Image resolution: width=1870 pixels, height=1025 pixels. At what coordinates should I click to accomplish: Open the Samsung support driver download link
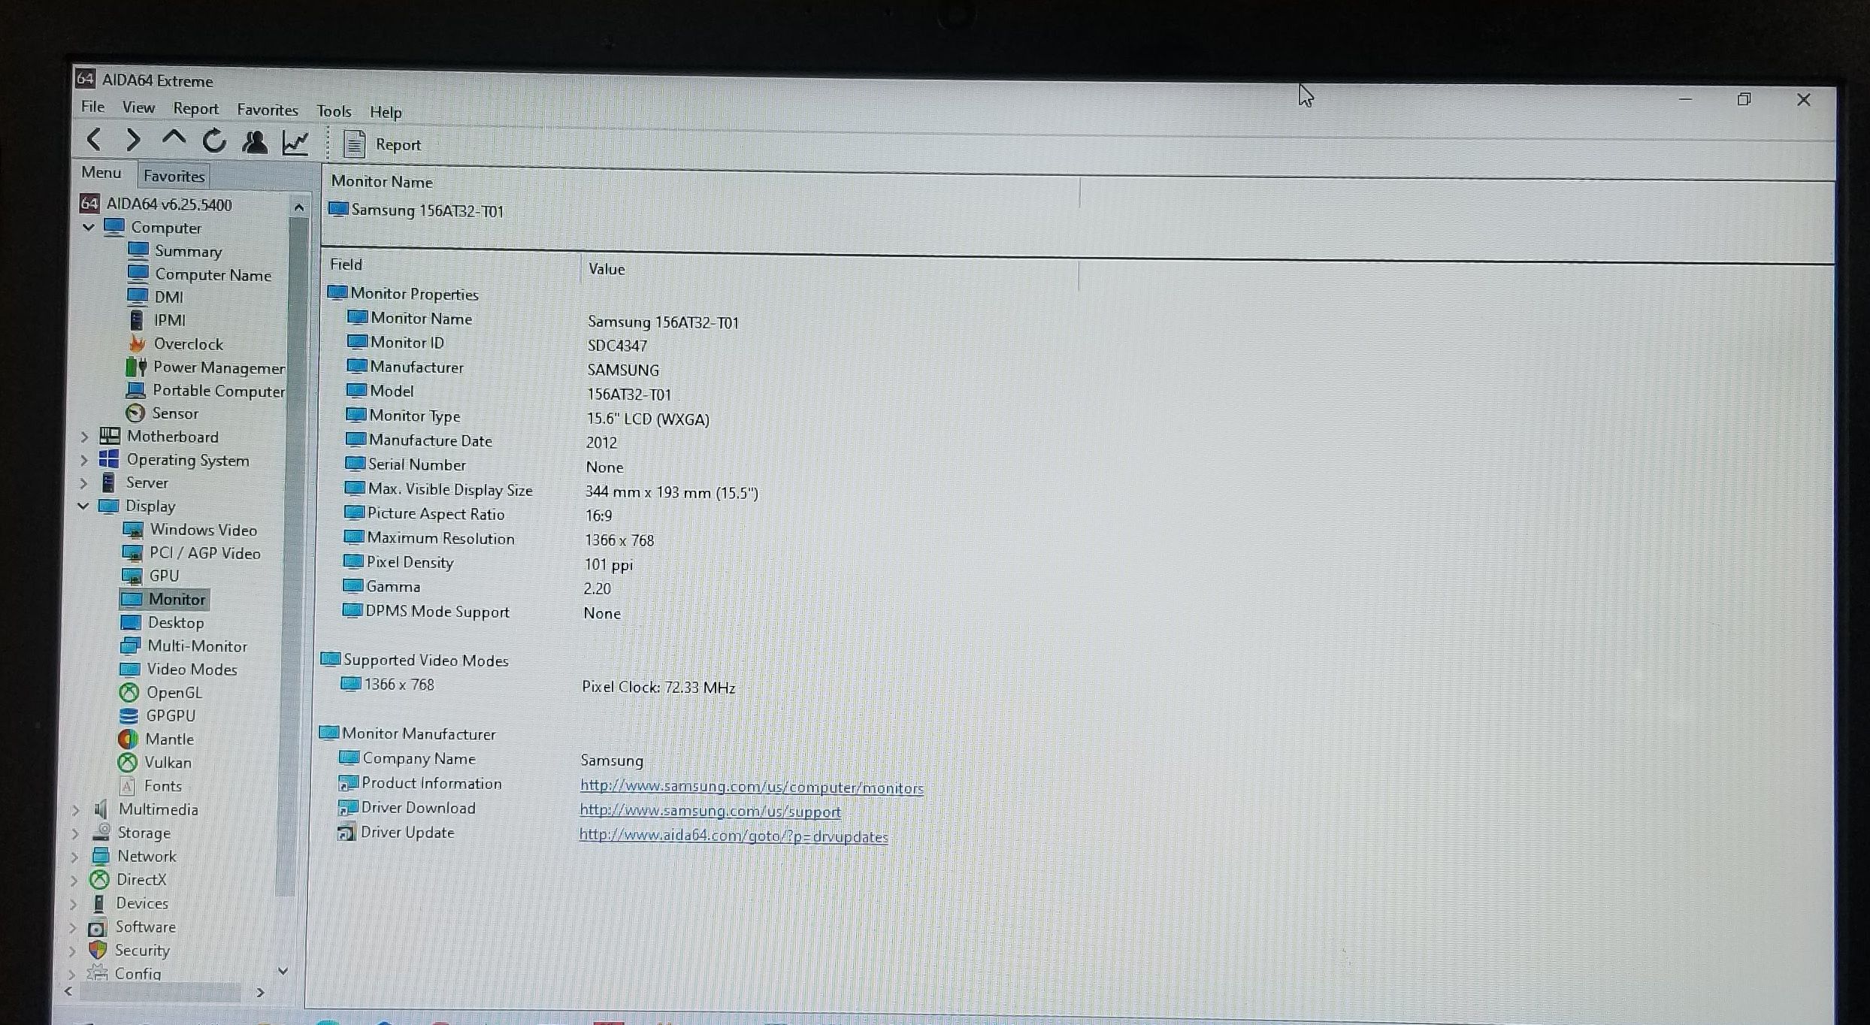(x=710, y=812)
